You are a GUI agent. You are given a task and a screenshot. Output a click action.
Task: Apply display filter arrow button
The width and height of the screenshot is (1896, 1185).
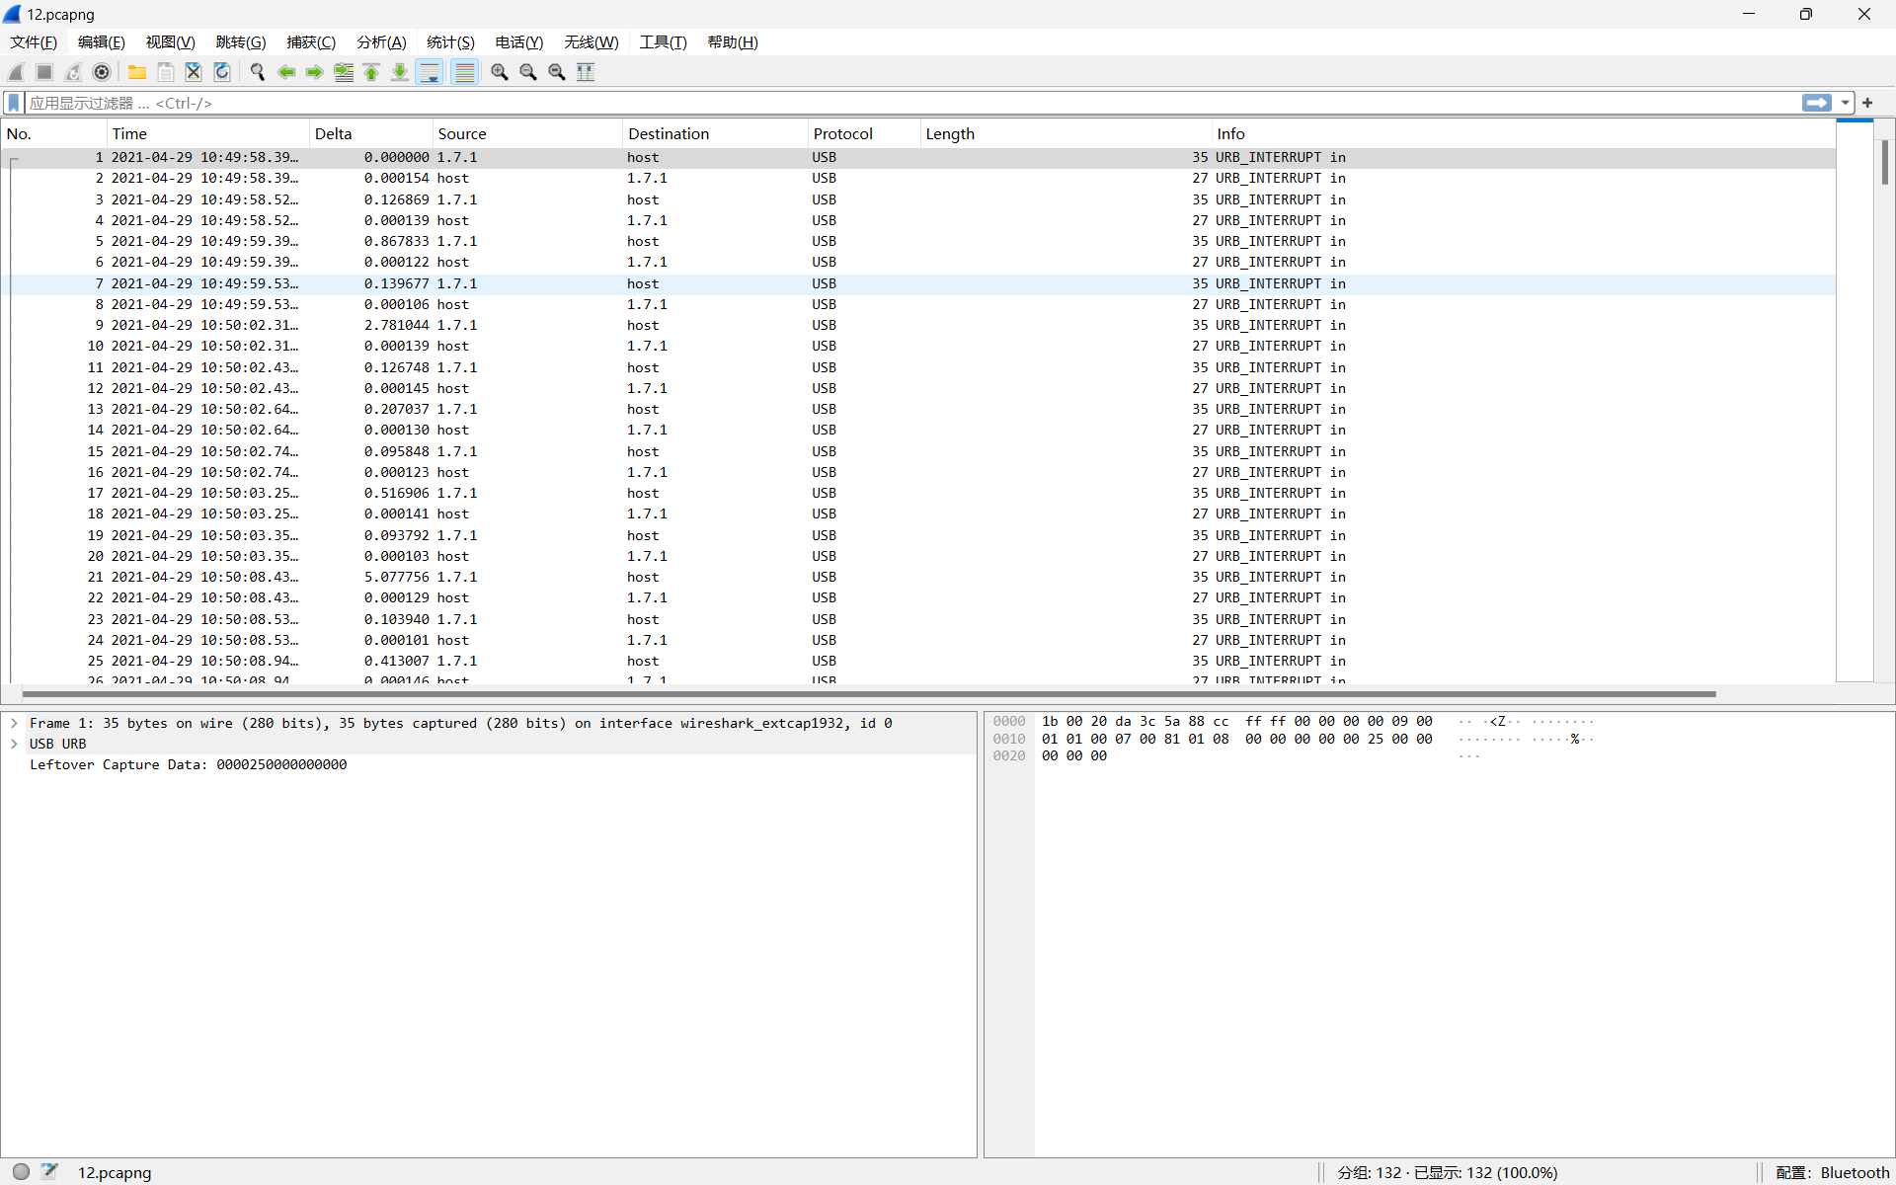[1816, 103]
